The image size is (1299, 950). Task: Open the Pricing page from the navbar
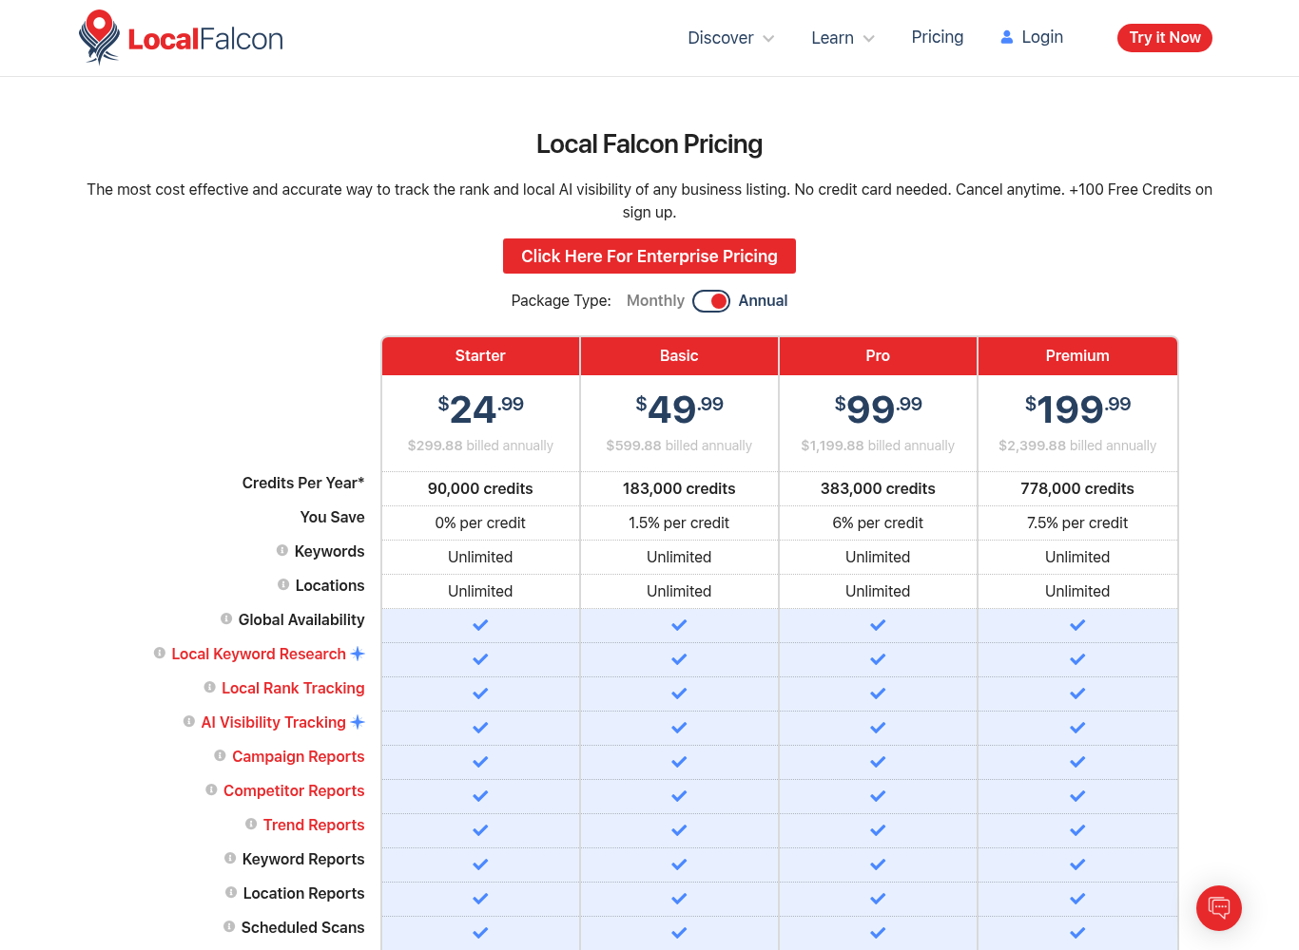point(938,37)
